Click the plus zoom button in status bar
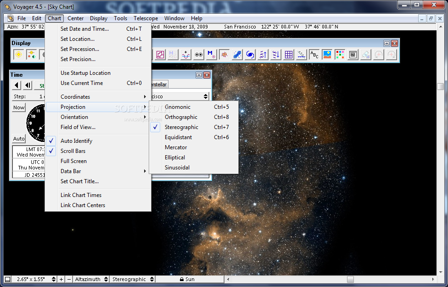448x287 pixels. pos(62,279)
